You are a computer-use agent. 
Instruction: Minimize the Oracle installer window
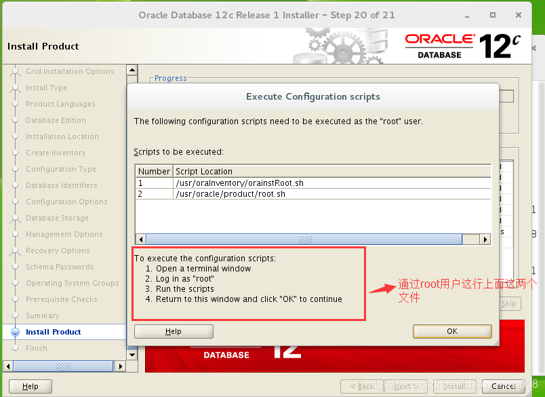click(467, 16)
